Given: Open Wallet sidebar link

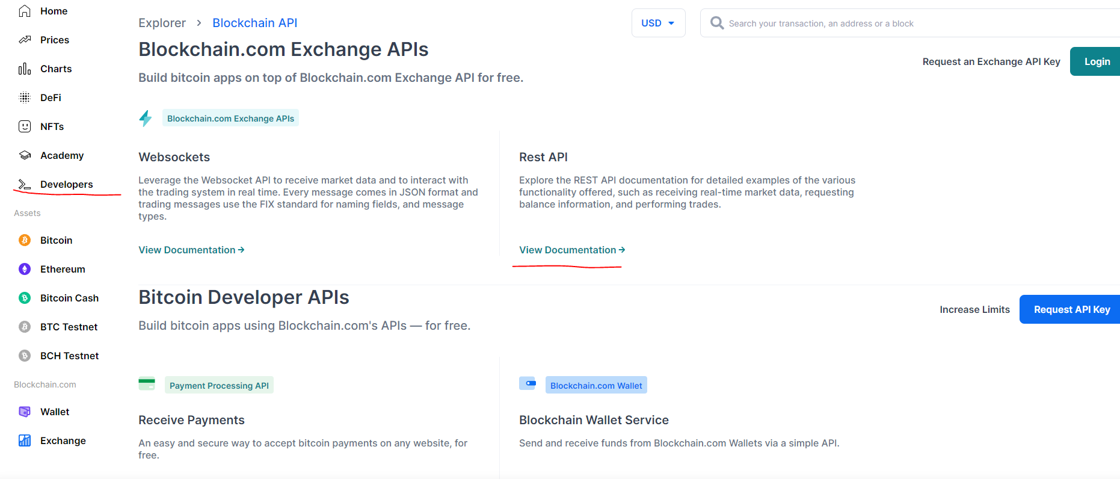Looking at the screenshot, I should click(x=55, y=412).
